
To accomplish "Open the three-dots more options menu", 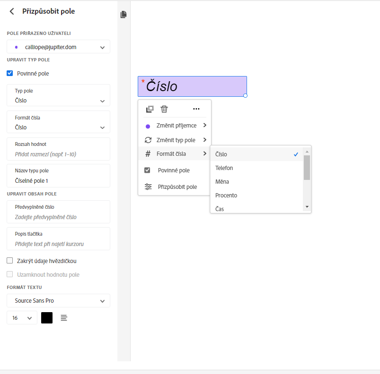I will click(x=196, y=109).
